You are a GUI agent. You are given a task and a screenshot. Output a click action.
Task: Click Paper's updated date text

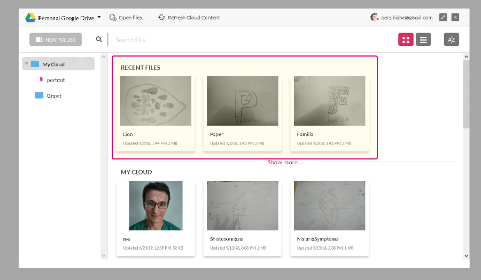[x=237, y=143]
